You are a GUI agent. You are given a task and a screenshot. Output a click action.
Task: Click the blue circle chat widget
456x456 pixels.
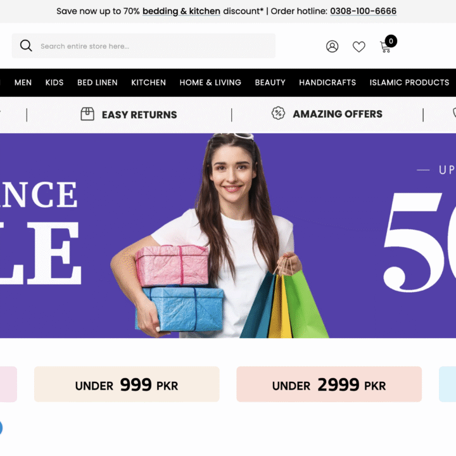[x=1, y=427]
